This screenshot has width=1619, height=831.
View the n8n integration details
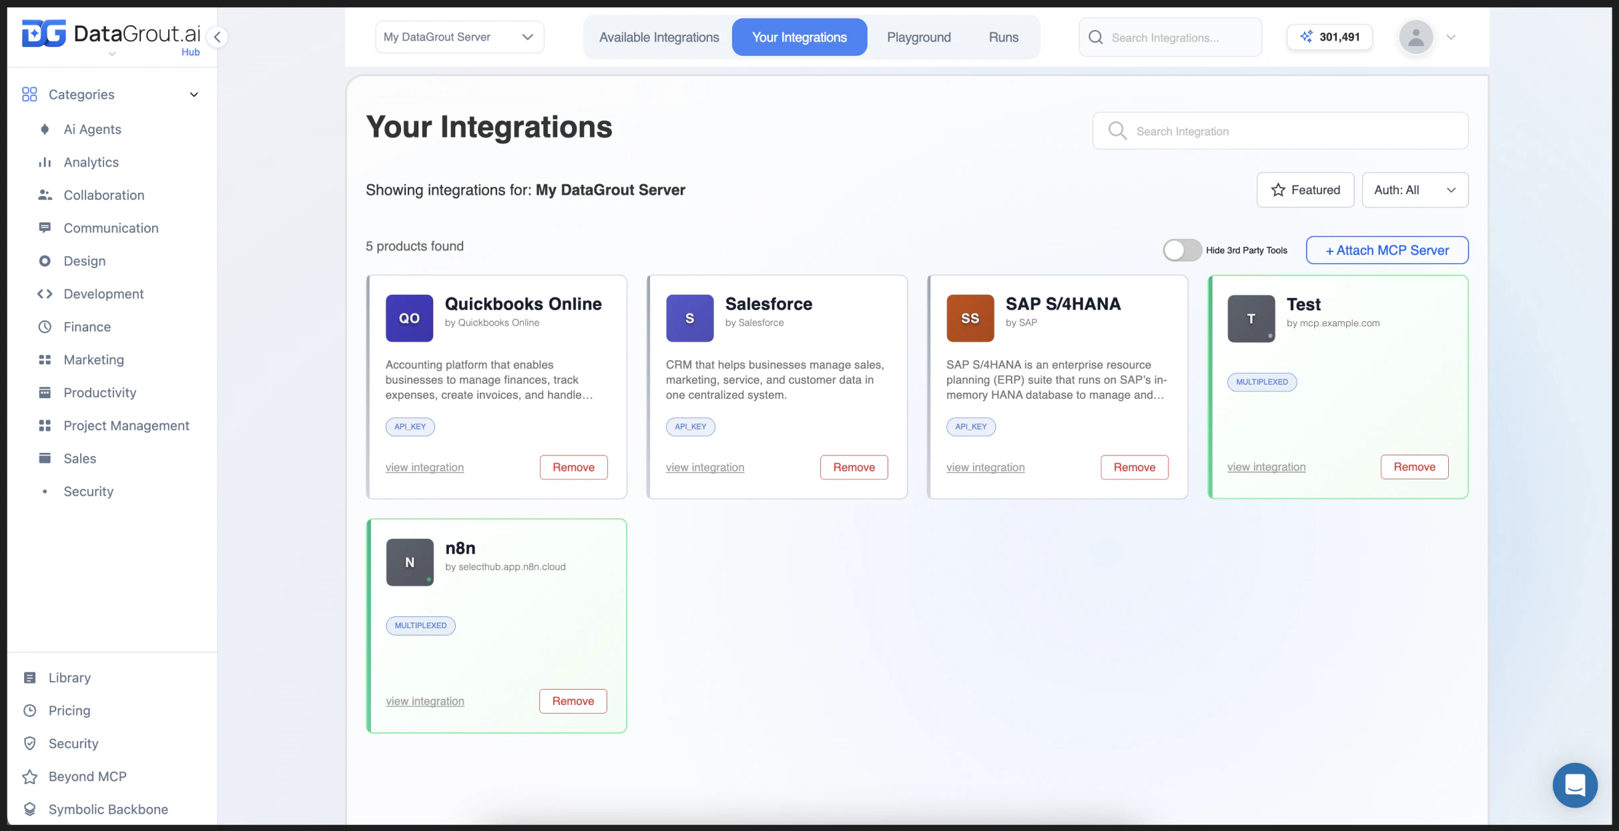click(x=424, y=701)
